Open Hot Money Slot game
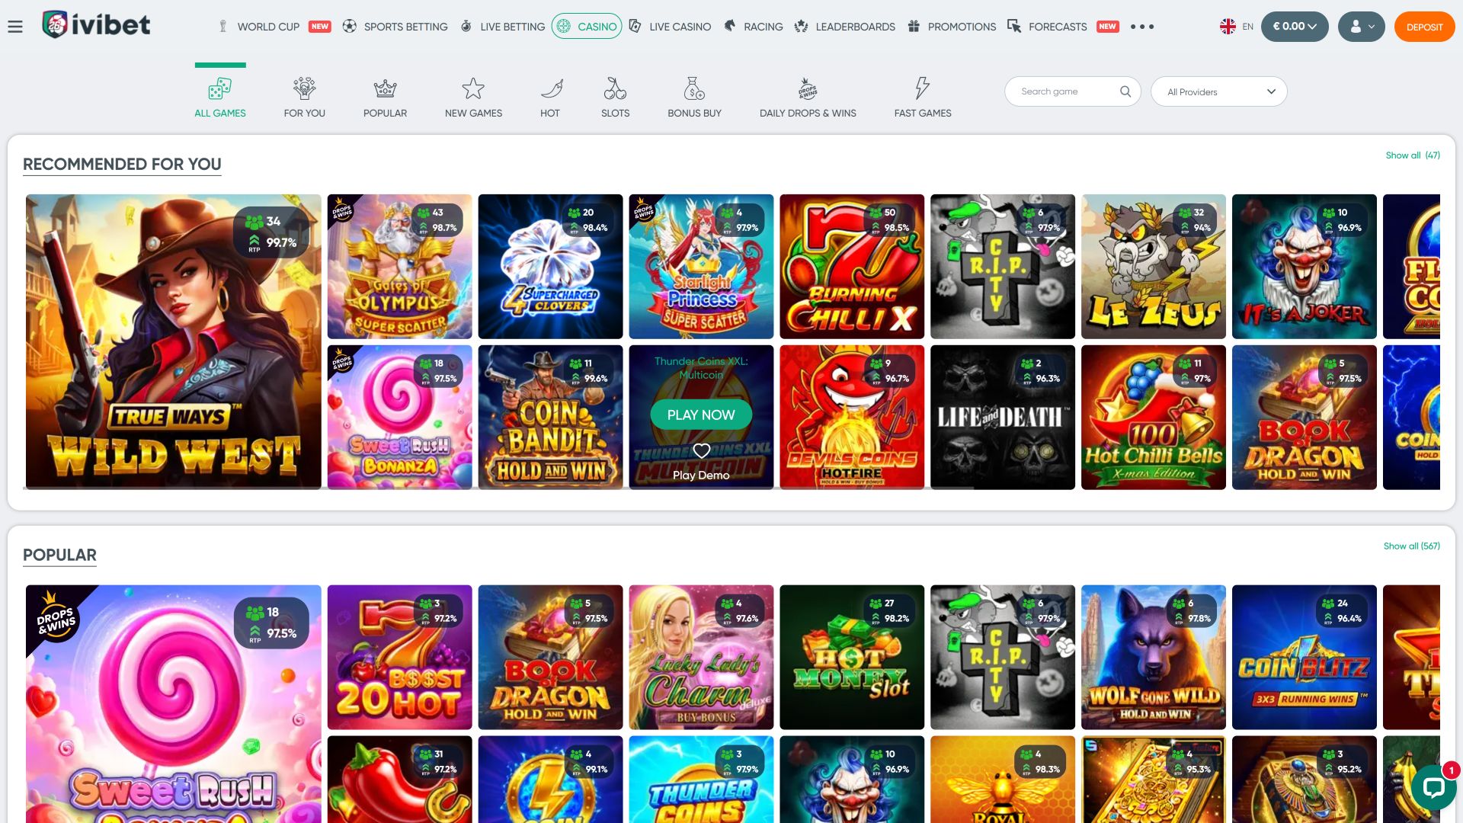 (x=852, y=658)
